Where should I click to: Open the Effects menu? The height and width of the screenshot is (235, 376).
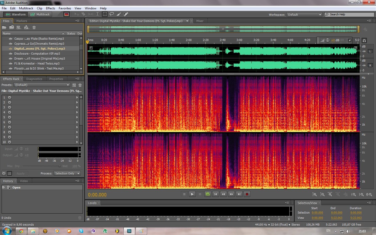pyautogui.click(x=50, y=8)
